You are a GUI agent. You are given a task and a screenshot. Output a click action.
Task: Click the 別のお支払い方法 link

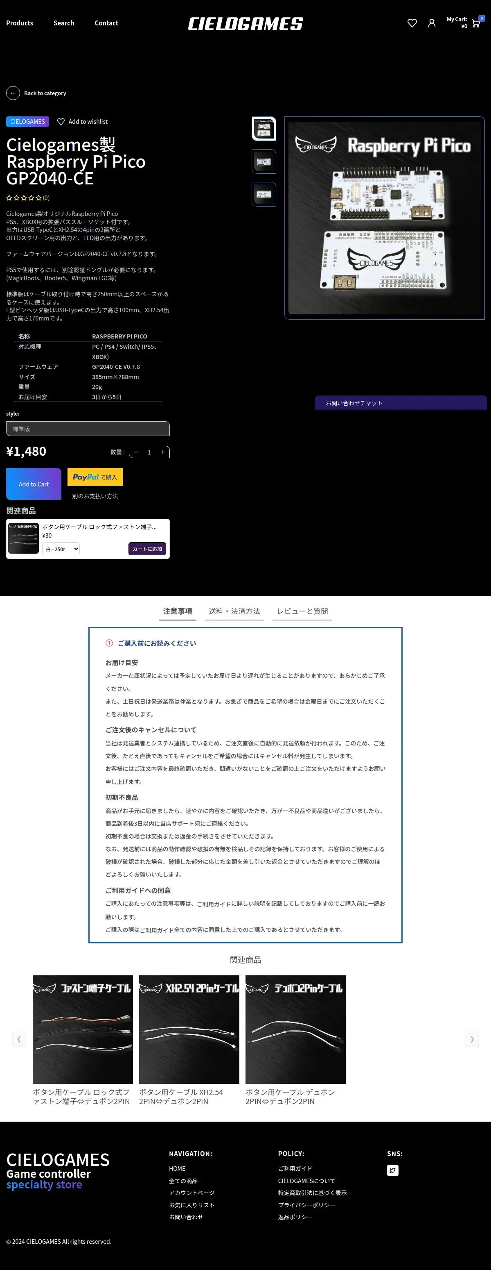95,496
